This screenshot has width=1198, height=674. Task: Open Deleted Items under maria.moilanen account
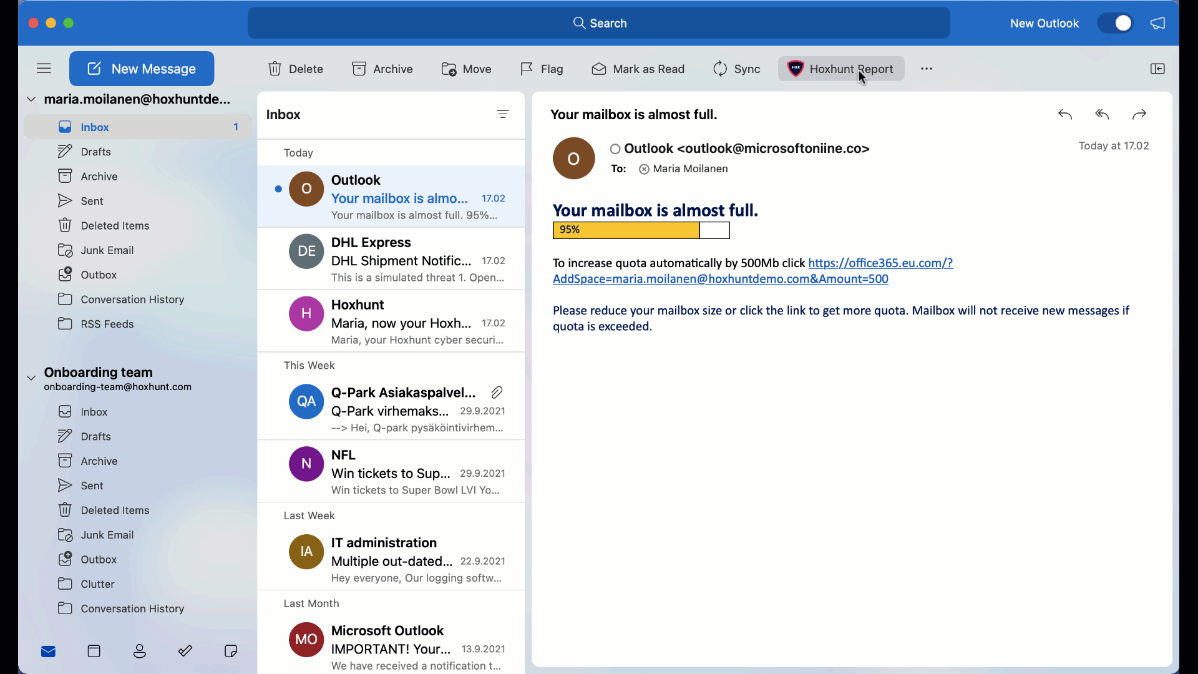tap(138, 225)
